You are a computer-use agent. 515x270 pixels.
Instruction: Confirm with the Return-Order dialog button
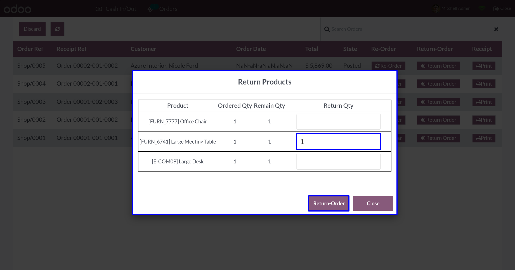click(329, 203)
